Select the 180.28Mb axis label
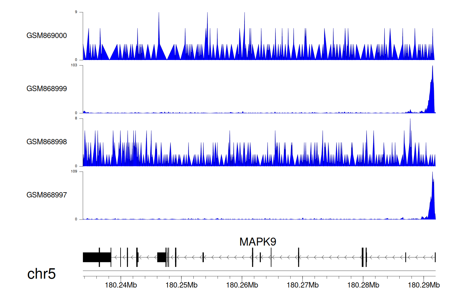 pyautogui.click(x=363, y=285)
